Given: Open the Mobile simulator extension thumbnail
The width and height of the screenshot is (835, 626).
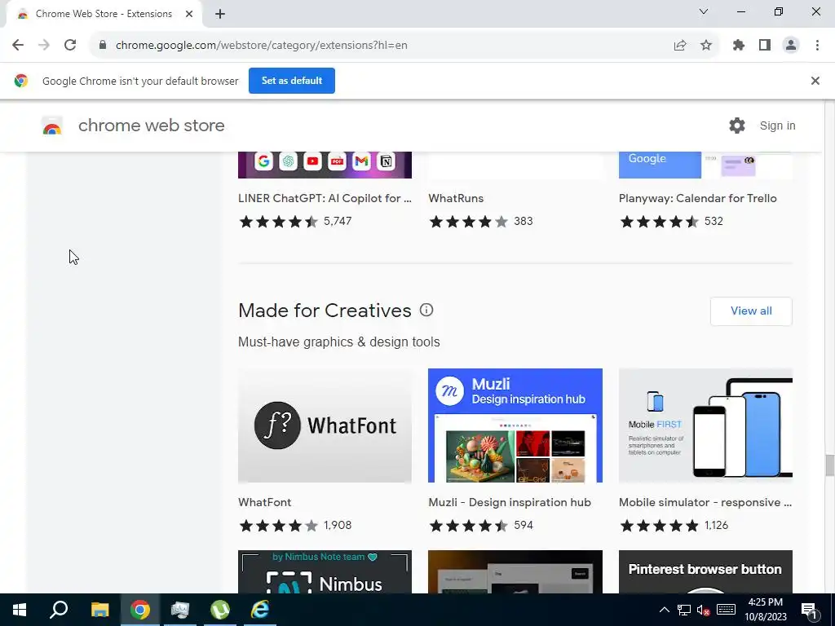Looking at the screenshot, I should (x=705, y=425).
